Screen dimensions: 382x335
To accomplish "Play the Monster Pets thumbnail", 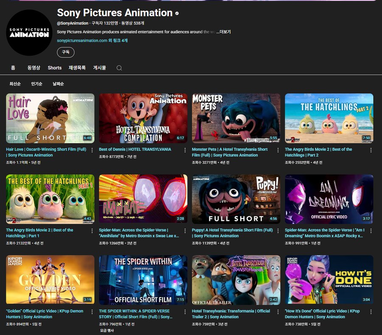I will (236, 118).
